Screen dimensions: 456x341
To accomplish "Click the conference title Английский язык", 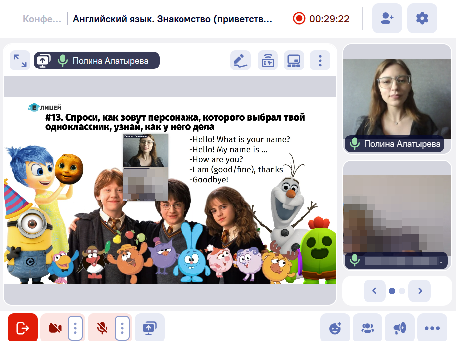I will pos(172,19).
